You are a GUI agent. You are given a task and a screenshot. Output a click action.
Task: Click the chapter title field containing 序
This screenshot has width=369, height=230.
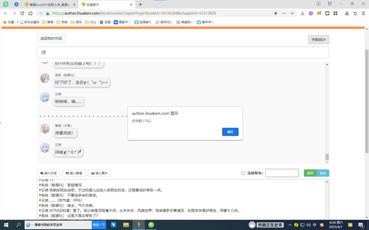tap(183, 52)
